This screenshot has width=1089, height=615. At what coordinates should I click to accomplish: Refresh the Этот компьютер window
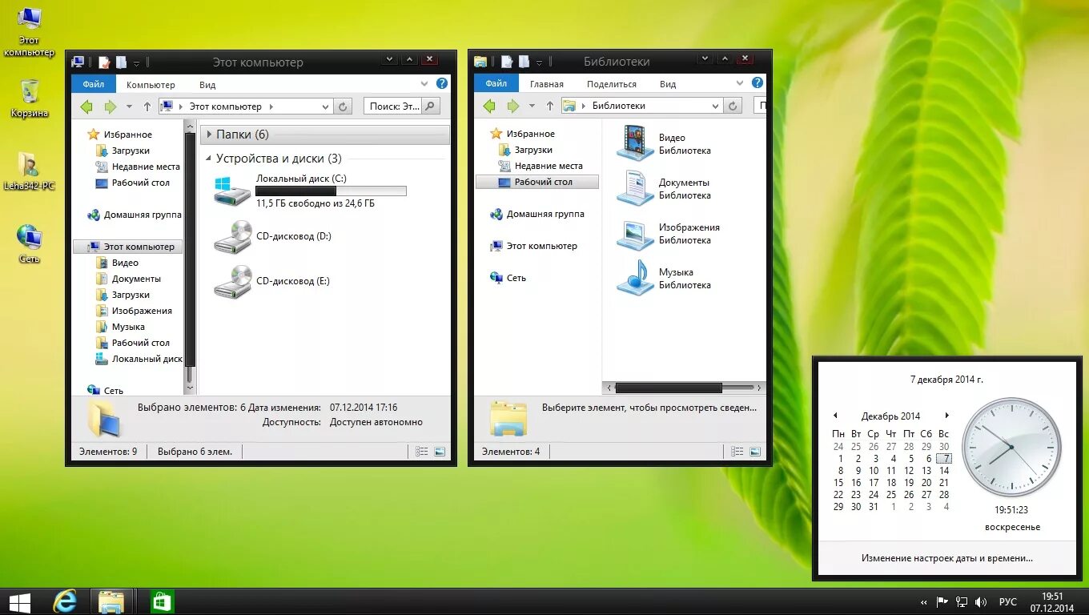tap(343, 107)
